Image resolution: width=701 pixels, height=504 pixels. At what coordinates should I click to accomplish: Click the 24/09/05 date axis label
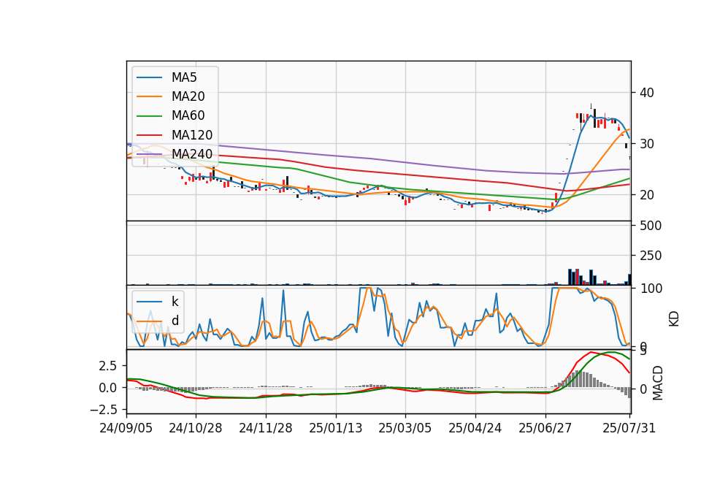[x=126, y=428]
